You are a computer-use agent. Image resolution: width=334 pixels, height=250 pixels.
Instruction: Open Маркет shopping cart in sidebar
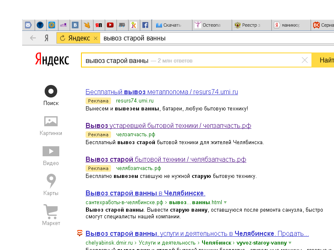coord(51,215)
